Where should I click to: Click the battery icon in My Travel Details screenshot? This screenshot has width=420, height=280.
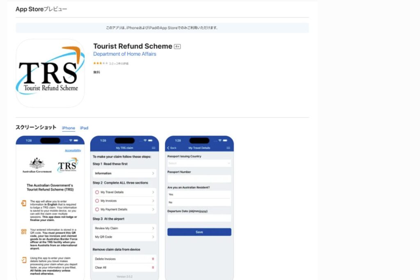click(x=225, y=140)
